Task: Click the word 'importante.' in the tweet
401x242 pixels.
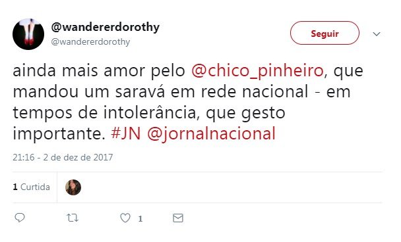Action: pos(59,134)
